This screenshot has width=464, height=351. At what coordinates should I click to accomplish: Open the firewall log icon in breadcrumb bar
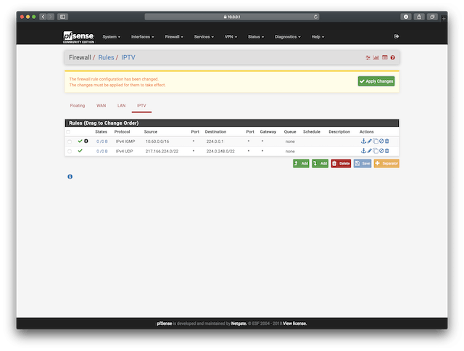click(x=385, y=57)
